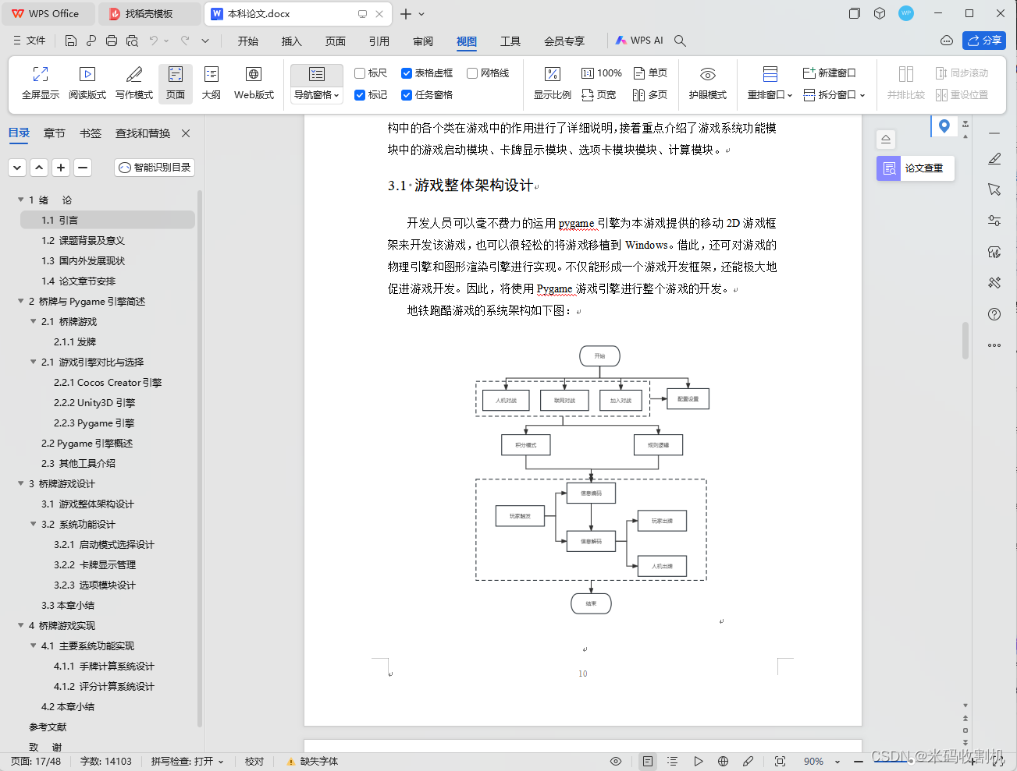Image resolution: width=1017 pixels, height=771 pixels.
Task: Enable the 标尺 ruler checkbox
Action: point(361,73)
